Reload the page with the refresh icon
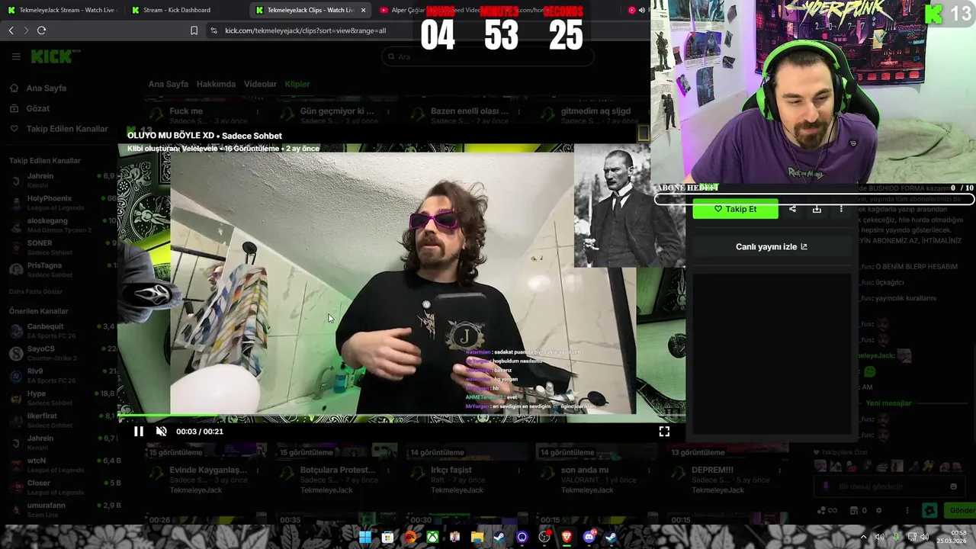This screenshot has width=976, height=549. click(41, 30)
